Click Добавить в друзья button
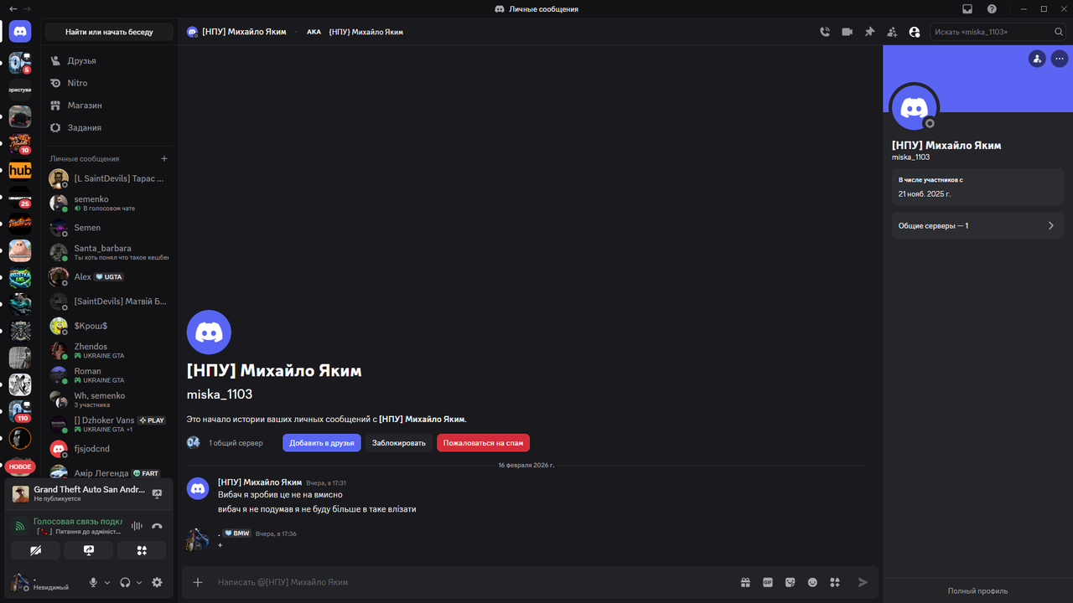The height and width of the screenshot is (603, 1073). click(x=322, y=442)
